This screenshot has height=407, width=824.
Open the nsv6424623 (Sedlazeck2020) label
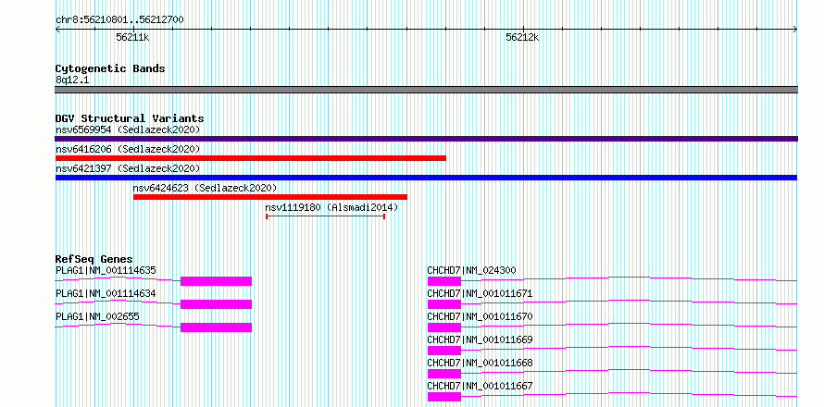point(205,188)
